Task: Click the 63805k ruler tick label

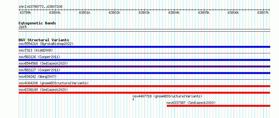Action: coord(204,12)
